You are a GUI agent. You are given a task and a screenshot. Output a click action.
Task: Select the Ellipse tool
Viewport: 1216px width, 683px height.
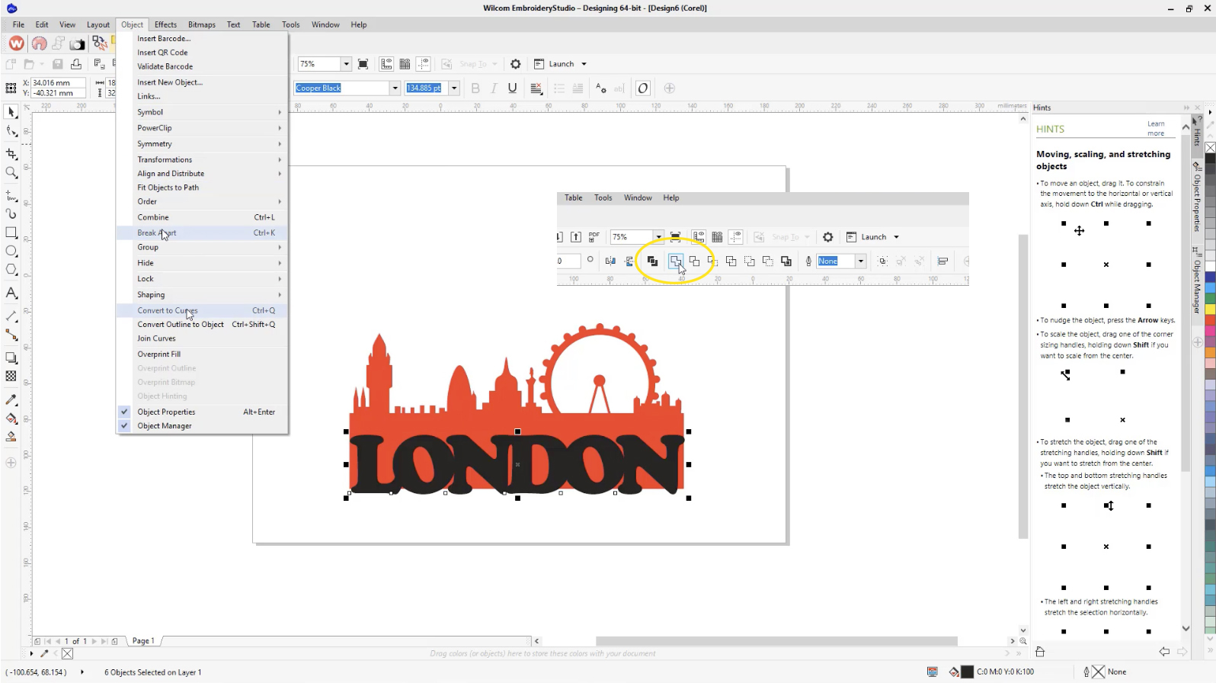pyautogui.click(x=11, y=251)
